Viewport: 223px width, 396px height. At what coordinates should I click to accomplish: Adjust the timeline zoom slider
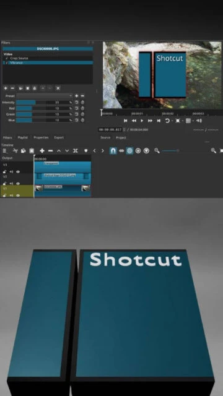(x=171, y=151)
